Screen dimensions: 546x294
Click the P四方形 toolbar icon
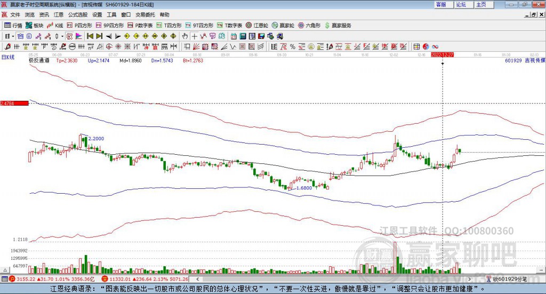pos(79,25)
